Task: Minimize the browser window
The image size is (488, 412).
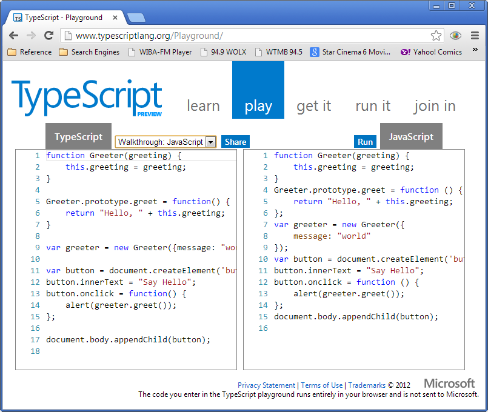Action: [x=436, y=6]
